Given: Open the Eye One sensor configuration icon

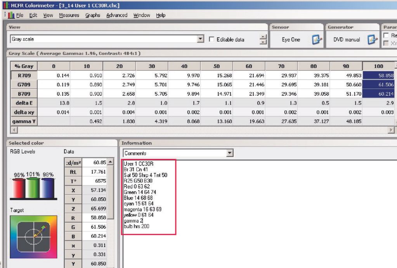Looking at the screenshot, I should click(x=317, y=40).
